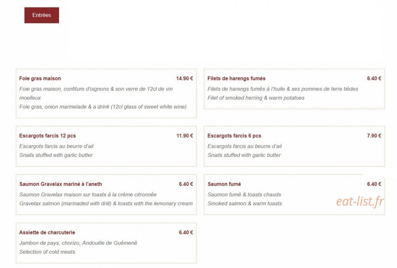This screenshot has height=268, width=397.
Task: Select the Filets de harengs fumés title
Action: tap(236, 78)
